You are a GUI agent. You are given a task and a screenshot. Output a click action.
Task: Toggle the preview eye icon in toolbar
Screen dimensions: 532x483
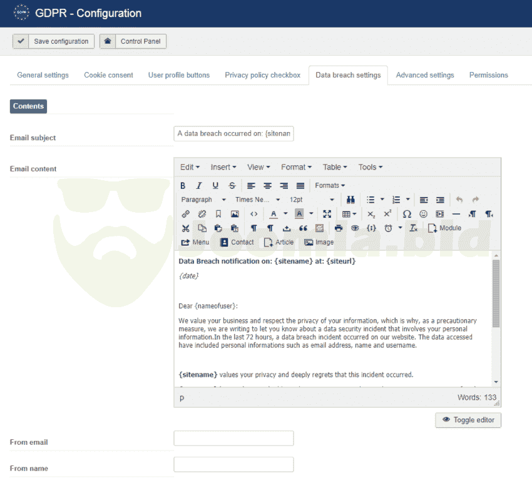(355, 228)
